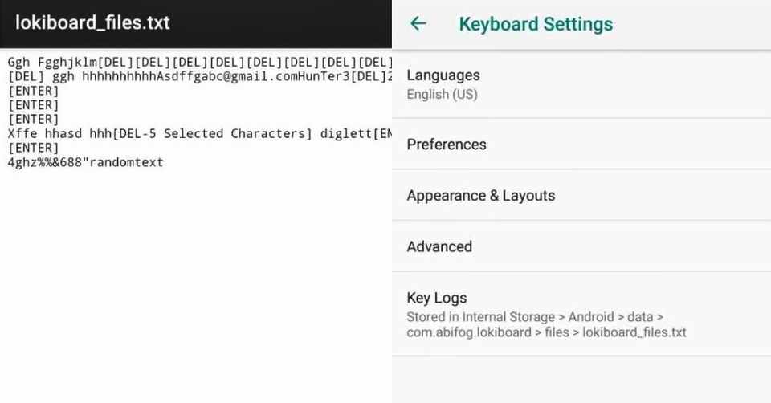771x403 pixels.
Task: Open the Languages setting
Action: [x=581, y=84]
